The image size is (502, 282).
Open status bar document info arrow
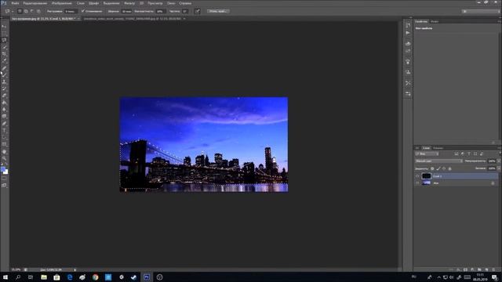tap(75, 269)
